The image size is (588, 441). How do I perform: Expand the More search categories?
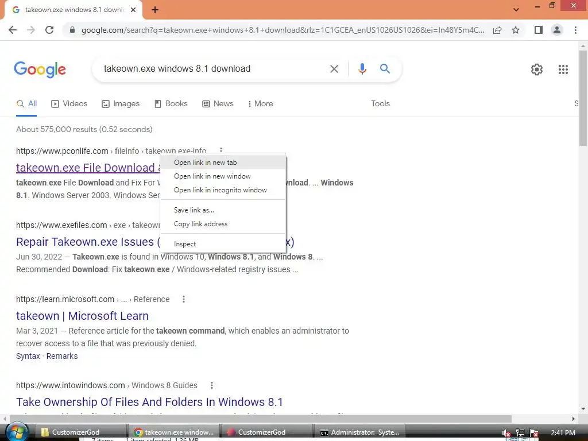pos(260,104)
